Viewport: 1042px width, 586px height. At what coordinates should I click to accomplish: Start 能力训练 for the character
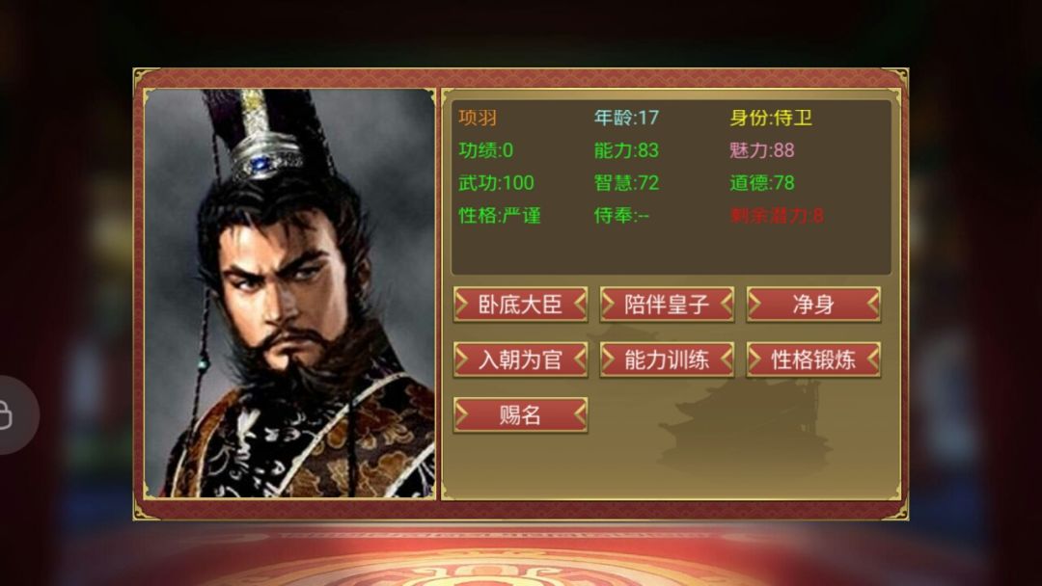pyautogui.click(x=667, y=360)
